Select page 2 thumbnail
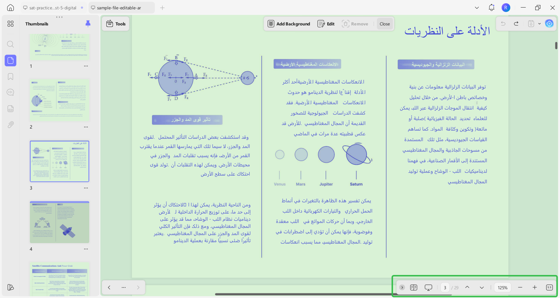 60,100
